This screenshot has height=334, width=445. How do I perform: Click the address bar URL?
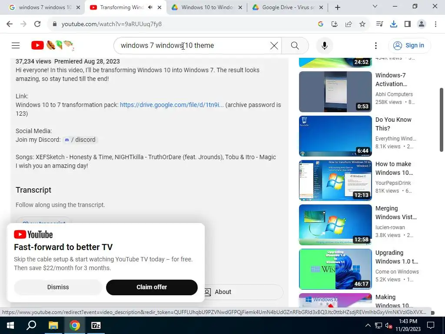point(112,24)
